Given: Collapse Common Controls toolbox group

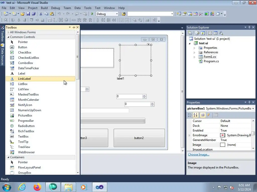Looking at the screenshot, I should point(8,37).
